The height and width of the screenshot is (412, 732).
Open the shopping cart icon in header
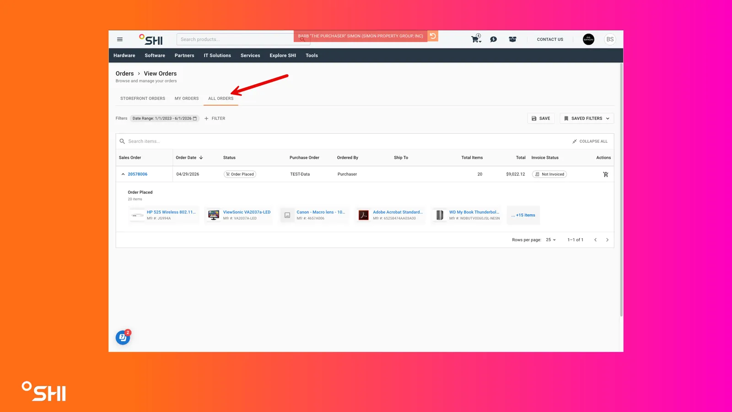click(476, 39)
